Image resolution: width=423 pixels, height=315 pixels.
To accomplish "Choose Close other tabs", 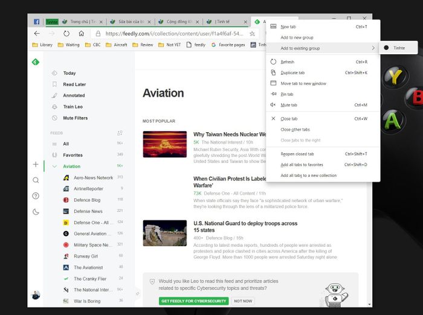I will 323,129.
